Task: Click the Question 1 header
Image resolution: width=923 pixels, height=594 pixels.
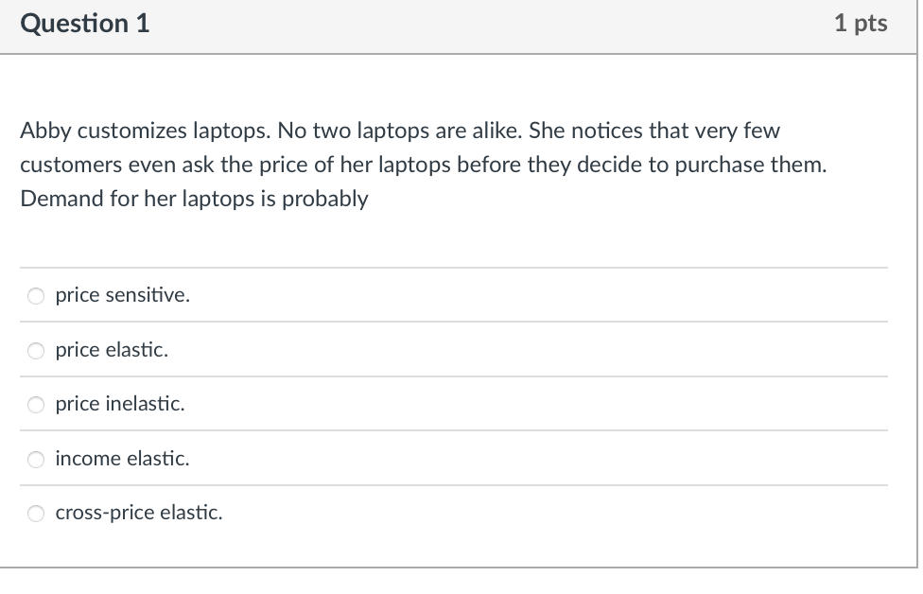Action: click(x=84, y=24)
